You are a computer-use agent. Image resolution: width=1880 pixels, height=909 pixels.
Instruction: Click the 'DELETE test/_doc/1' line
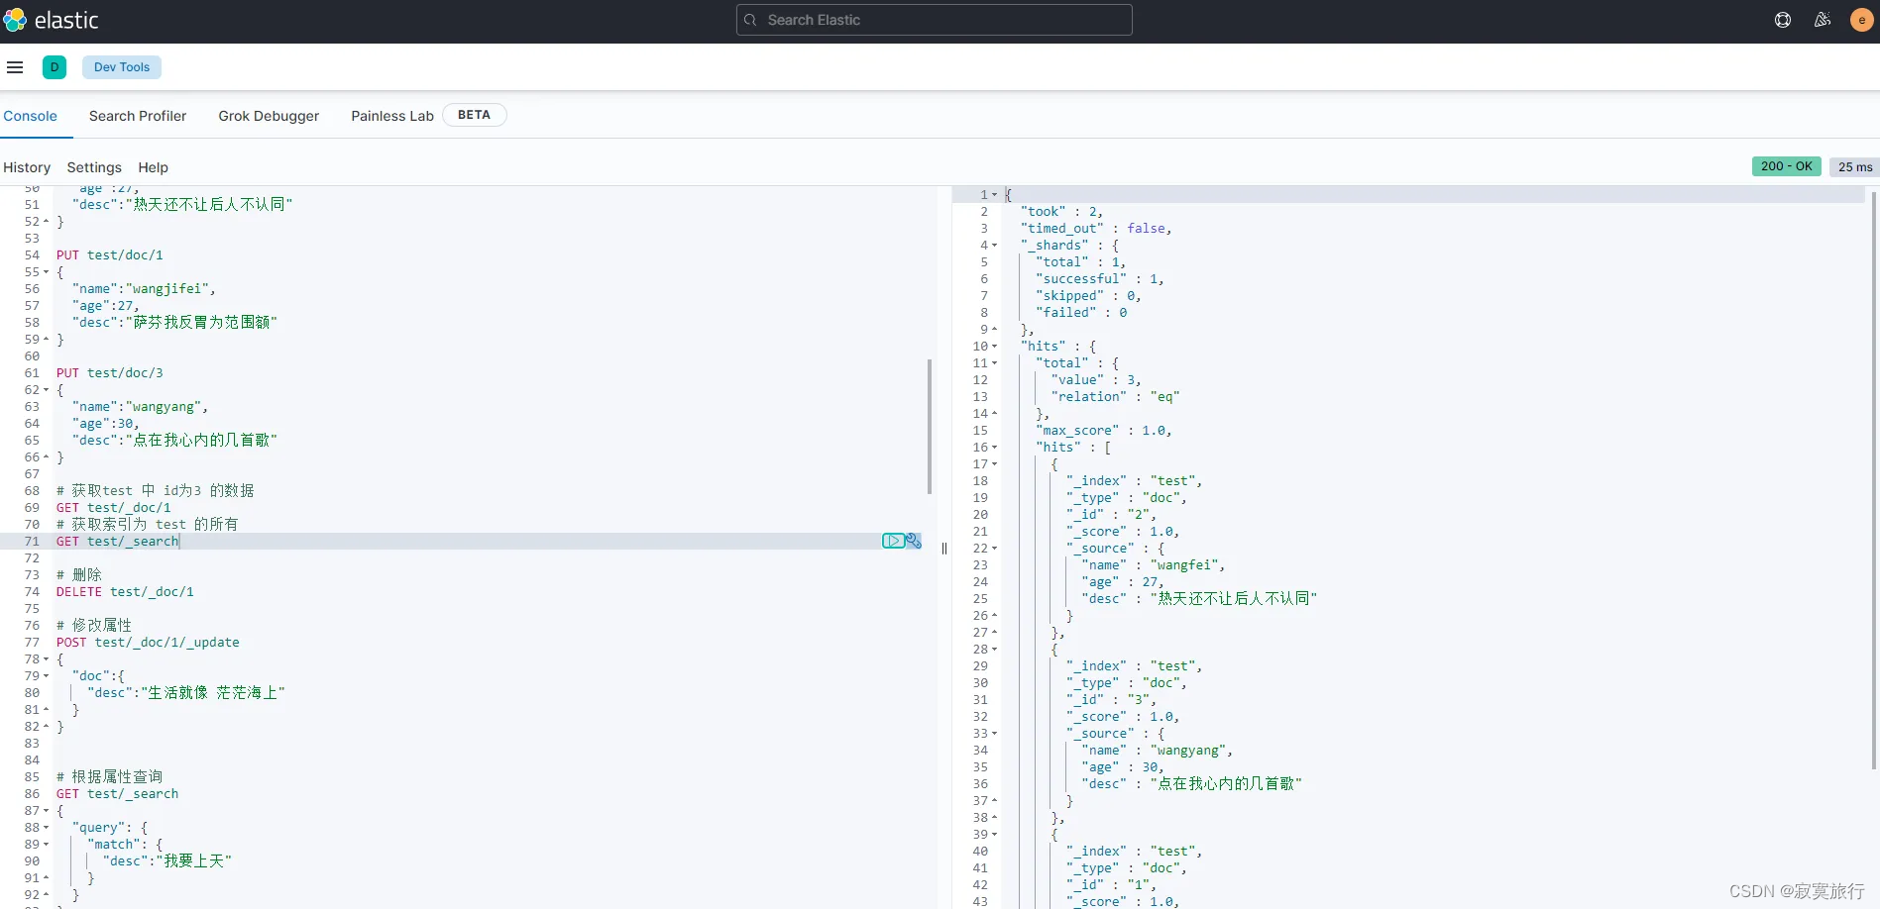[x=125, y=591]
